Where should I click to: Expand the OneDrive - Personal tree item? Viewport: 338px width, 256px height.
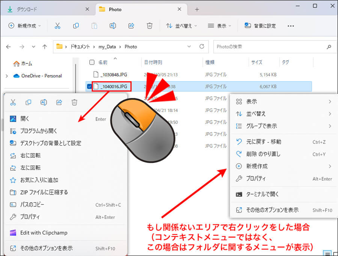pos(6,76)
